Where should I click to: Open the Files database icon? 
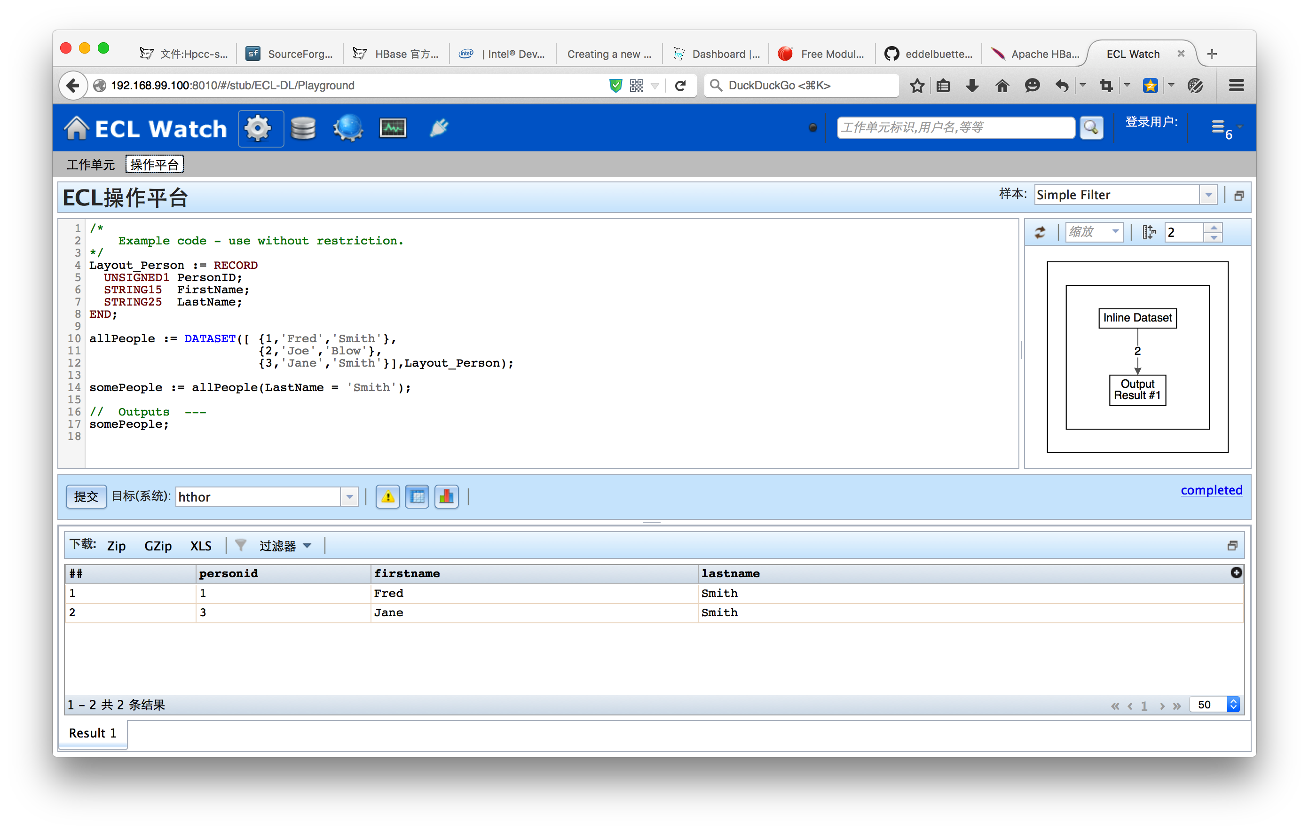tap(303, 128)
